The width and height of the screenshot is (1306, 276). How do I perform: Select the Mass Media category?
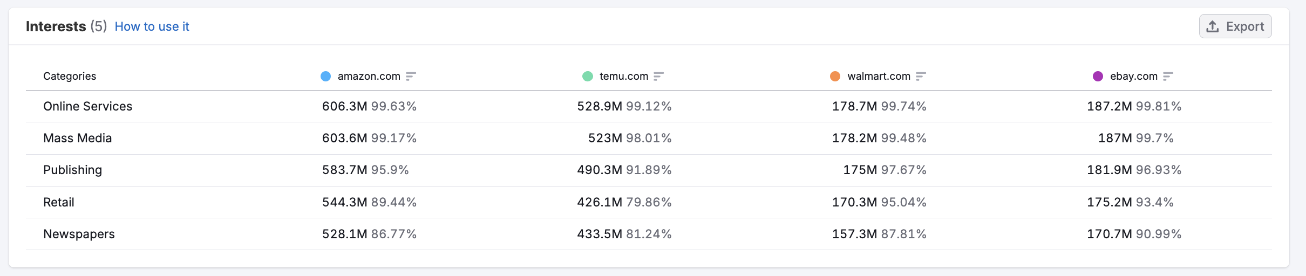(77, 138)
